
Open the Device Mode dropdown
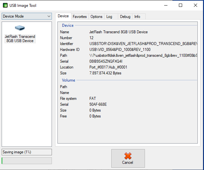[27, 16]
